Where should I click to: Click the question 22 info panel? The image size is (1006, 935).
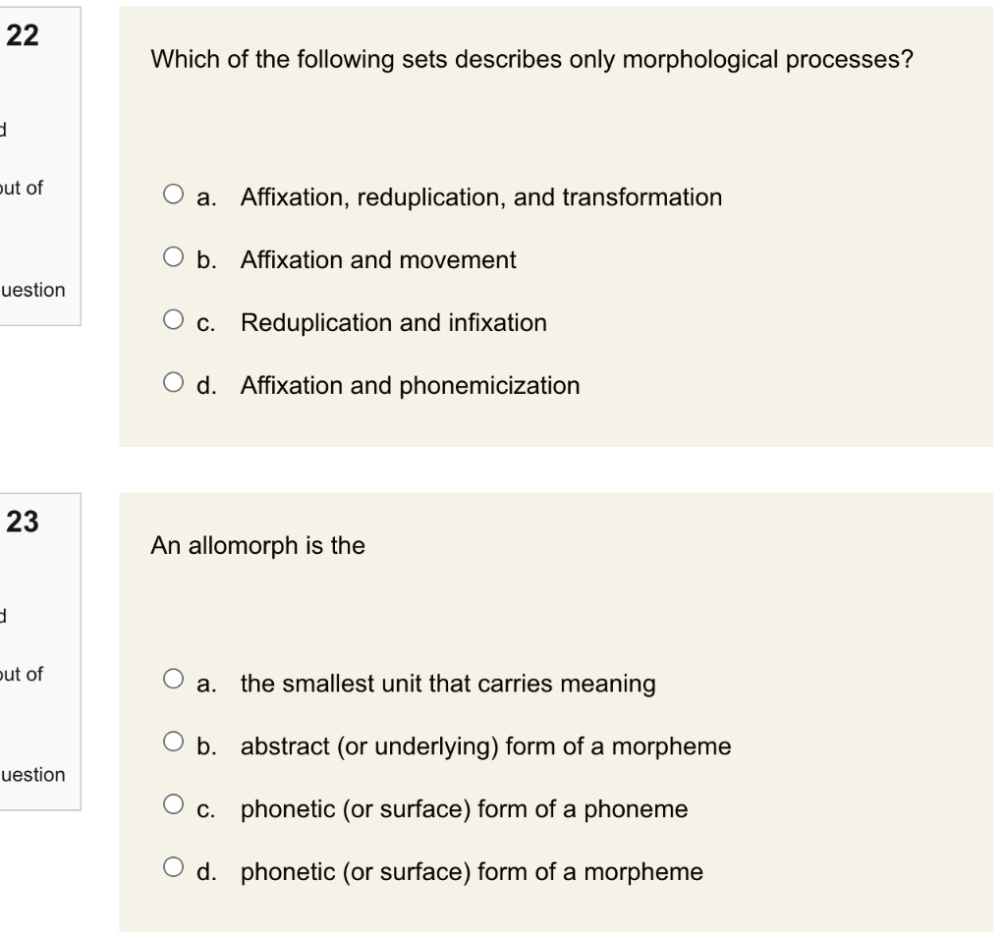[39, 162]
